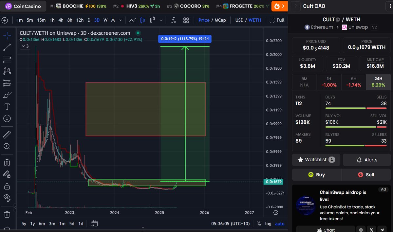This screenshot has height=232, width=393.
Task: Select the ruler measure tool
Action: pyautogui.click(x=7, y=134)
